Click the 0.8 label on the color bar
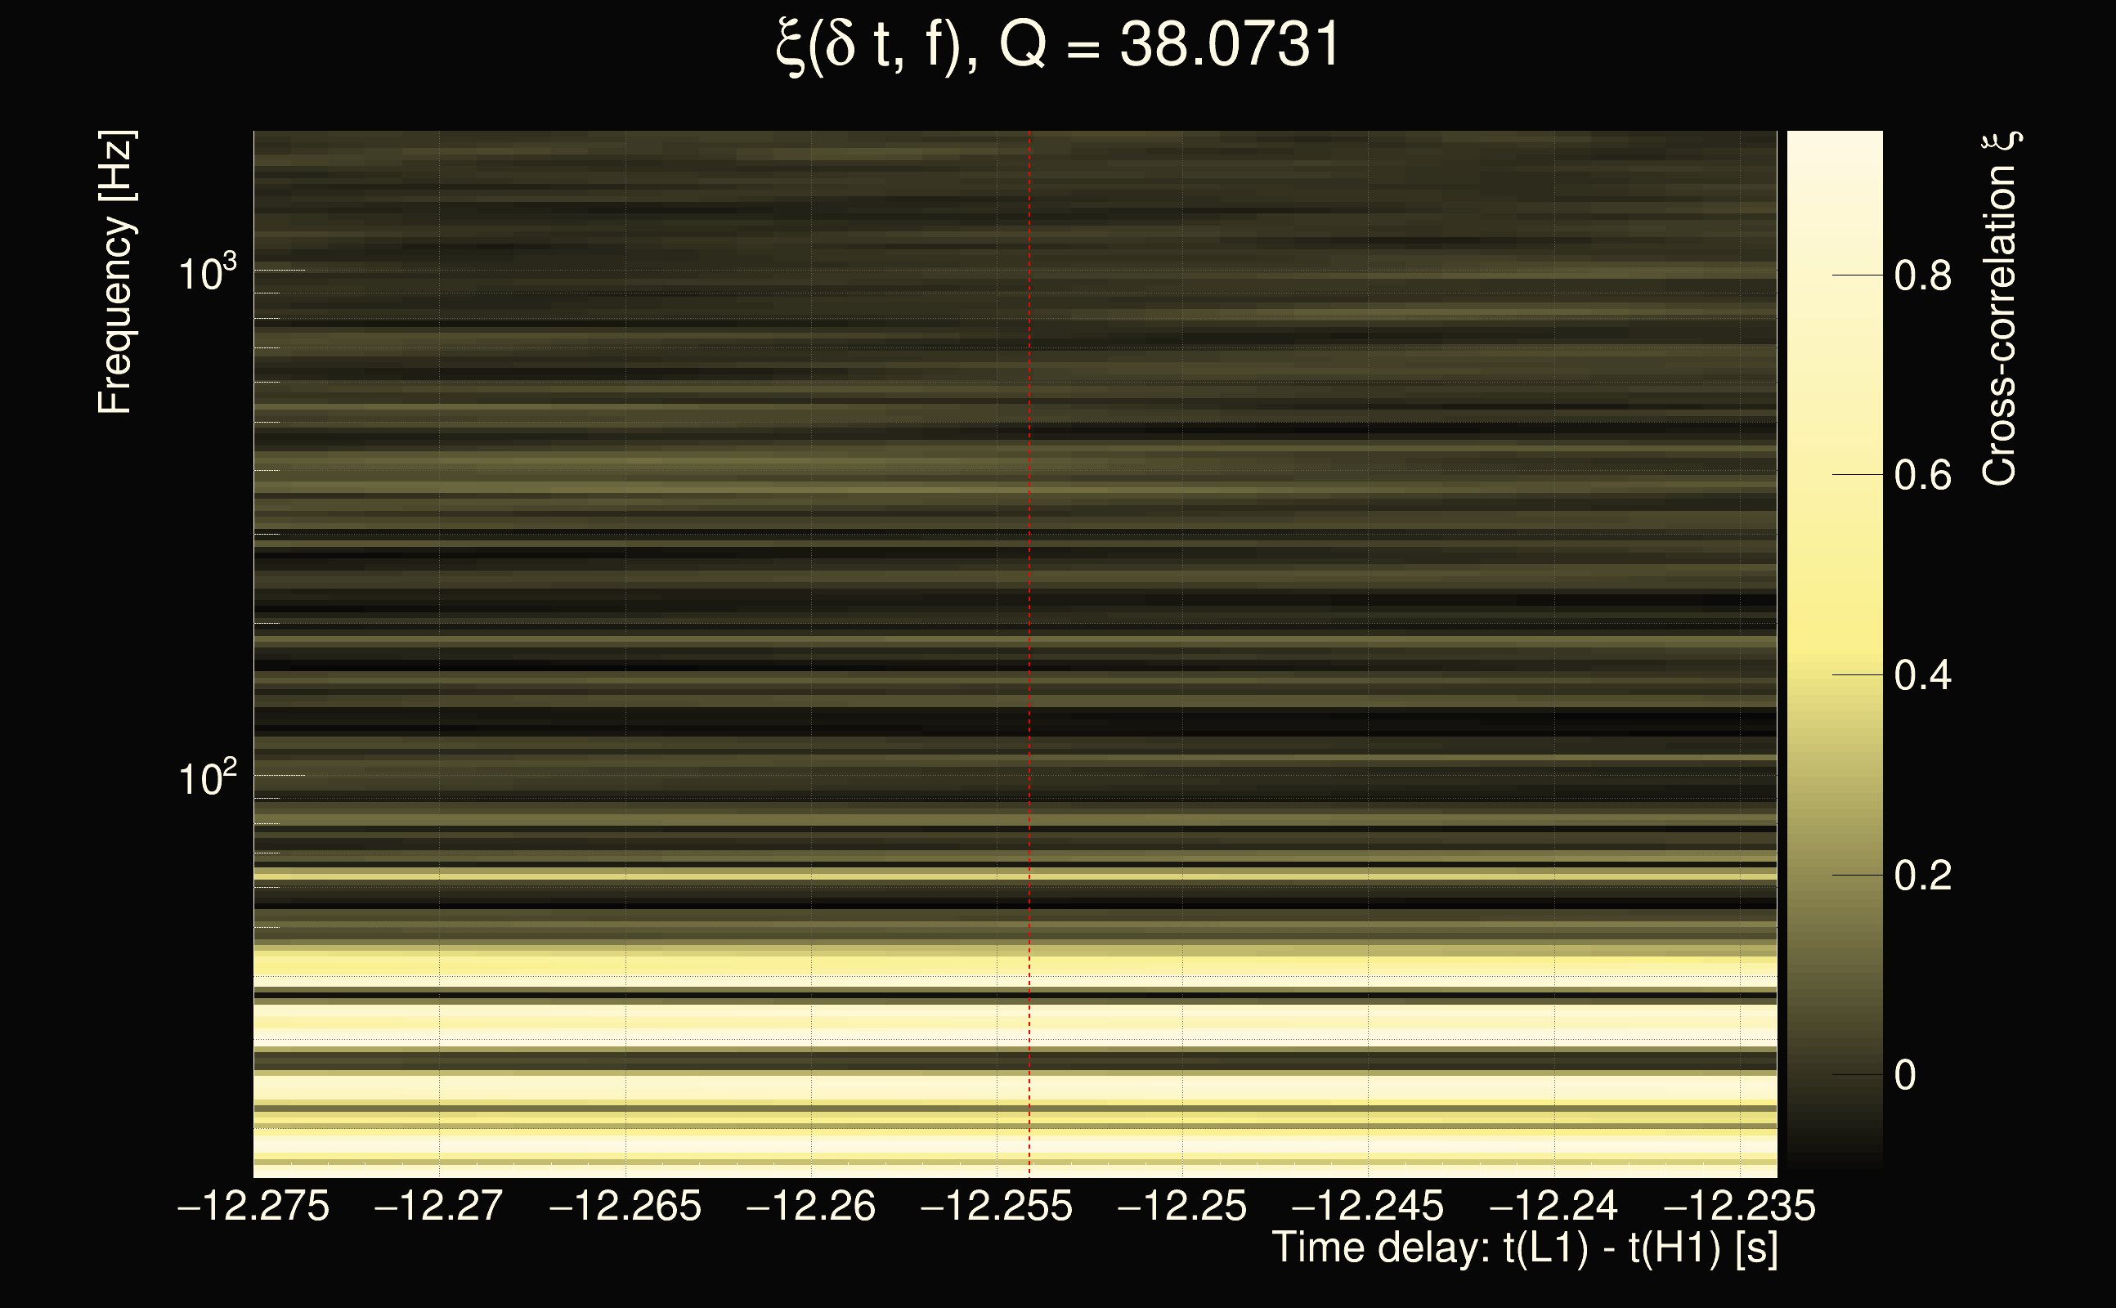Image resolution: width=2116 pixels, height=1308 pixels. 1922,276
